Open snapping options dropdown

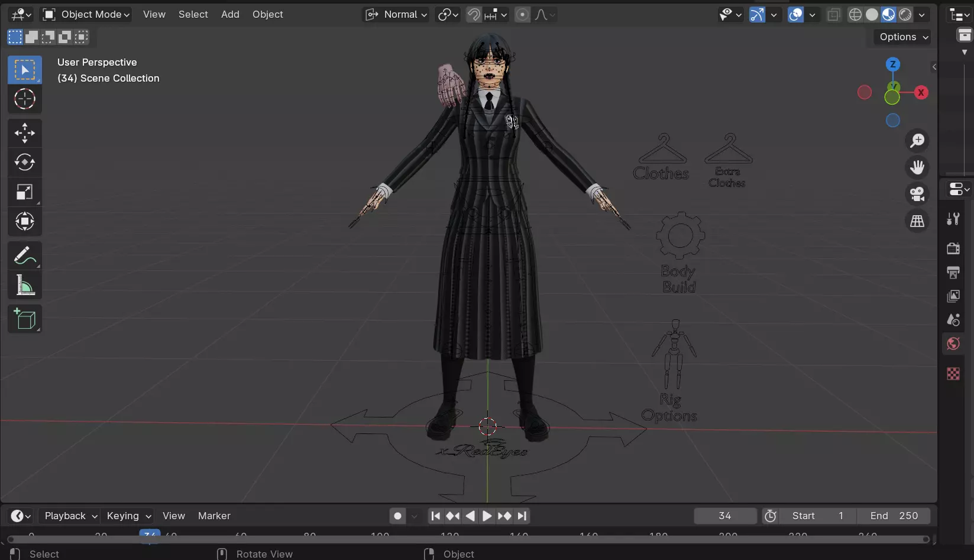496,14
